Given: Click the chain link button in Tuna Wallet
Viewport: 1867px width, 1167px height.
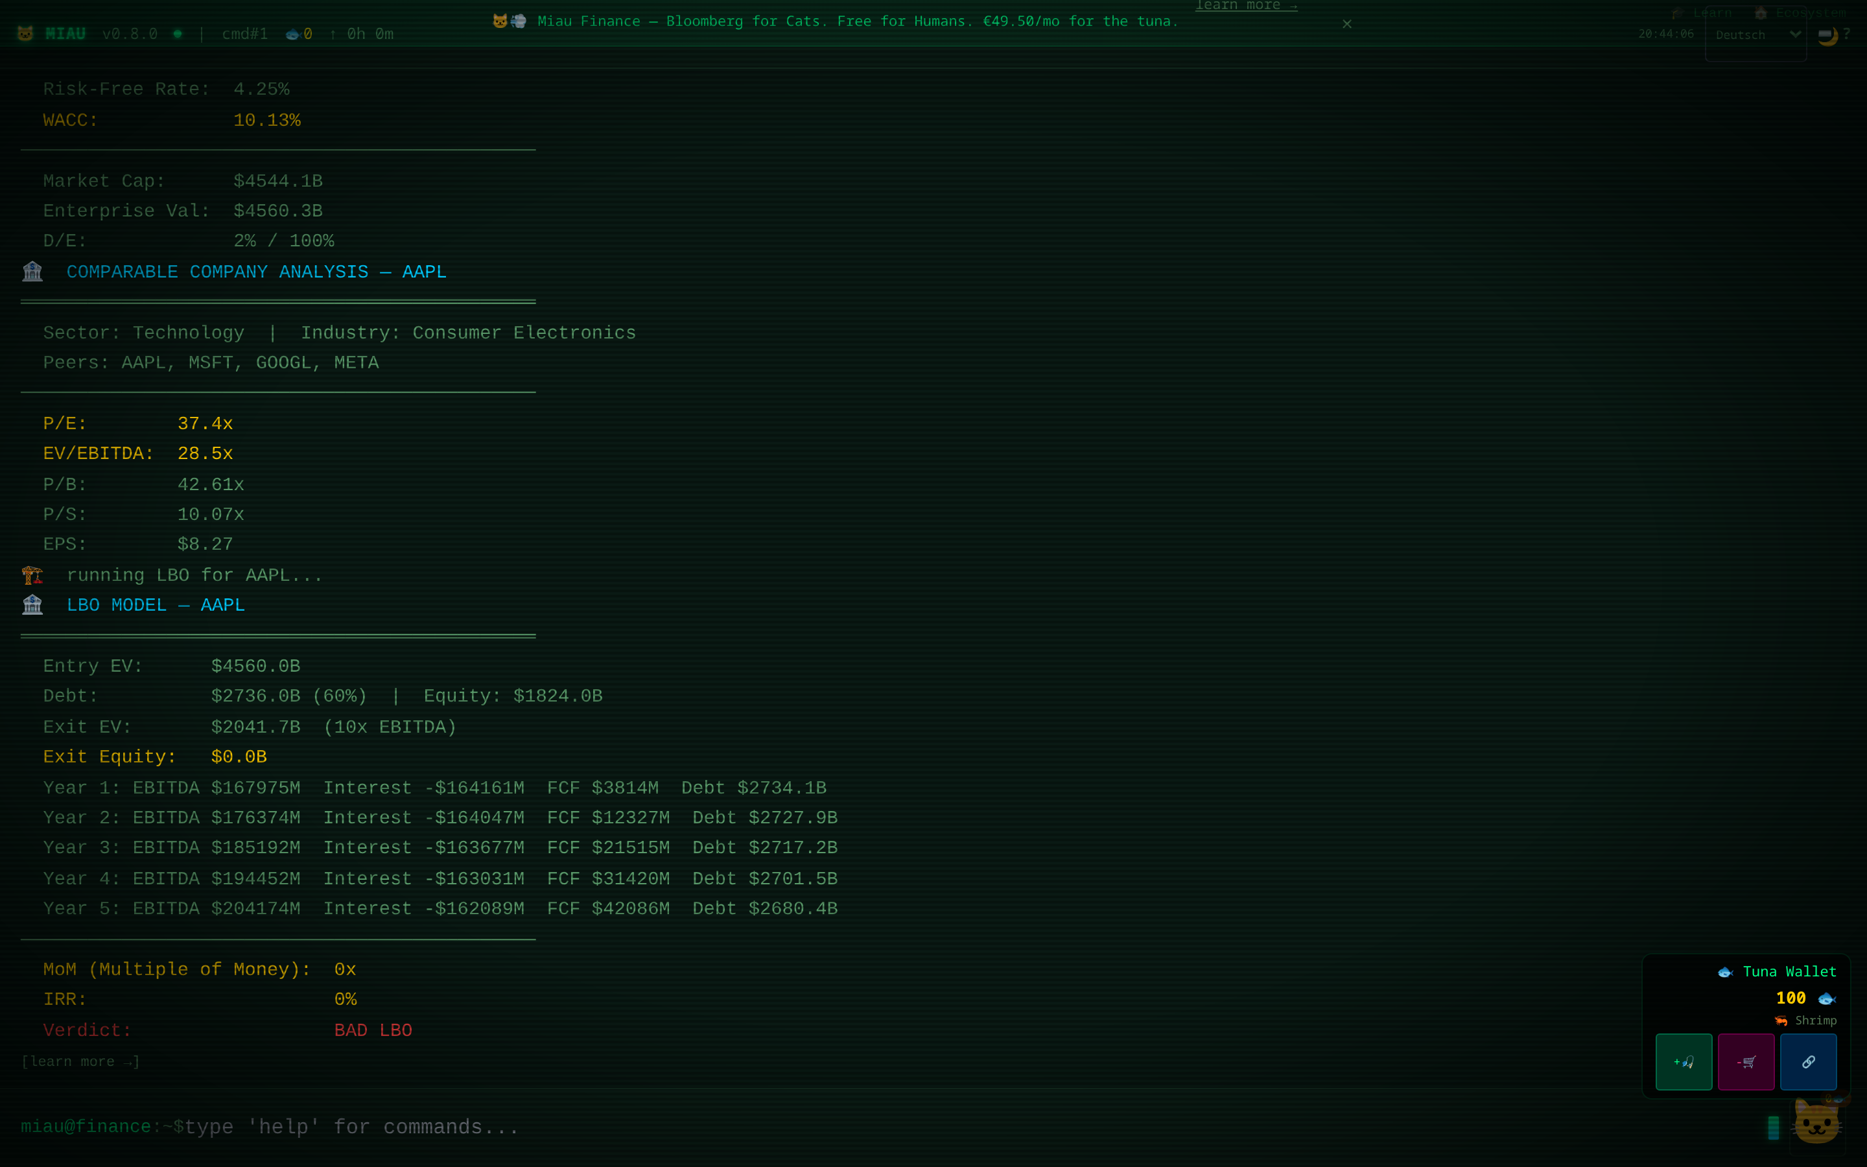Looking at the screenshot, I should tap(1809, 1062).
